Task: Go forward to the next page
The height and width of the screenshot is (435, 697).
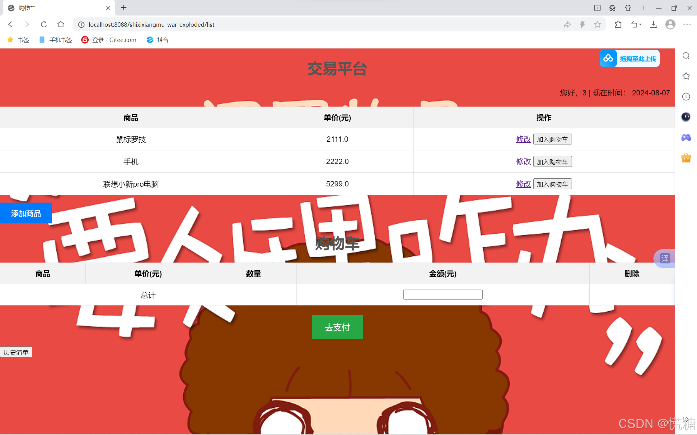Action: [27, 24]
